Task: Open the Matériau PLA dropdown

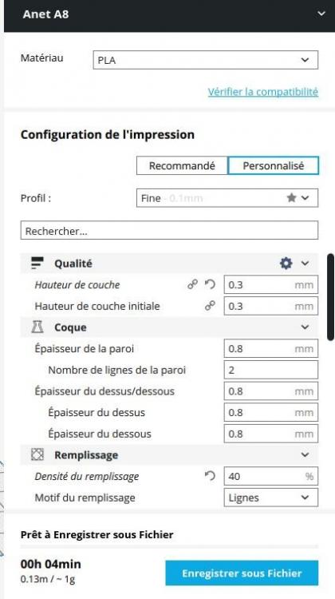Action: (x=205, y=60)
